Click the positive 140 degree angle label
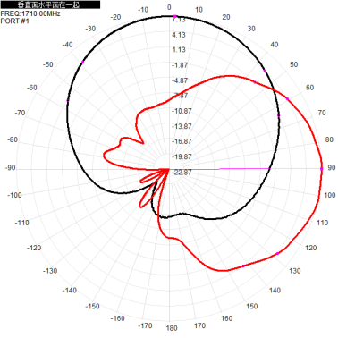 click(x=275, y=290)
